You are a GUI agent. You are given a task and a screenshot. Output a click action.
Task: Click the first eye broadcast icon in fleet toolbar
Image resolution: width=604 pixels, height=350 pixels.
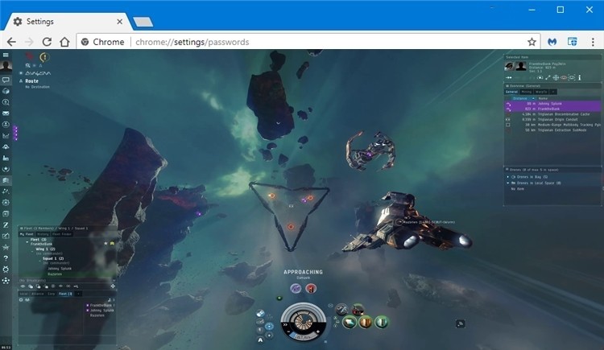(x=23, y=286)
